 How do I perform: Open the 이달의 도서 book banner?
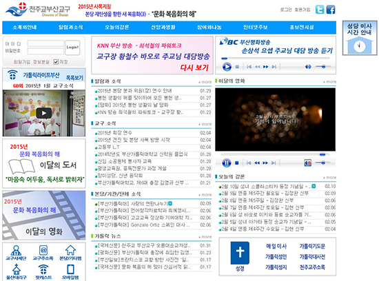(x=44, y=163)
